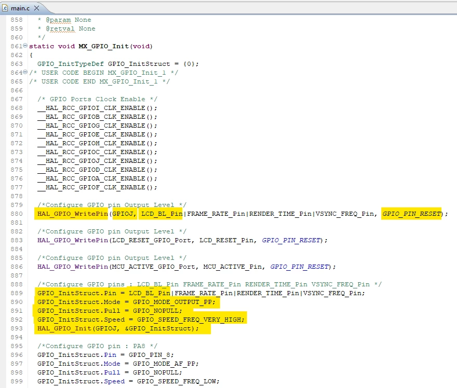Click GPIO_MODE_AF_PP on line 897
457x388 pixels.
click(x=164, y=364)
